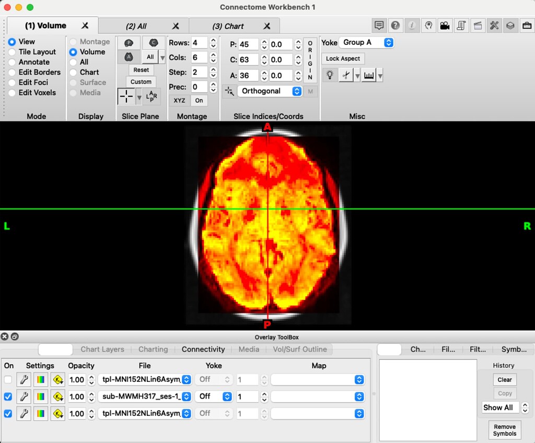Screen dimensions: 535x443
Task: Open the preferences wrench and screwdriver icon
Action: tap(493, 25)
